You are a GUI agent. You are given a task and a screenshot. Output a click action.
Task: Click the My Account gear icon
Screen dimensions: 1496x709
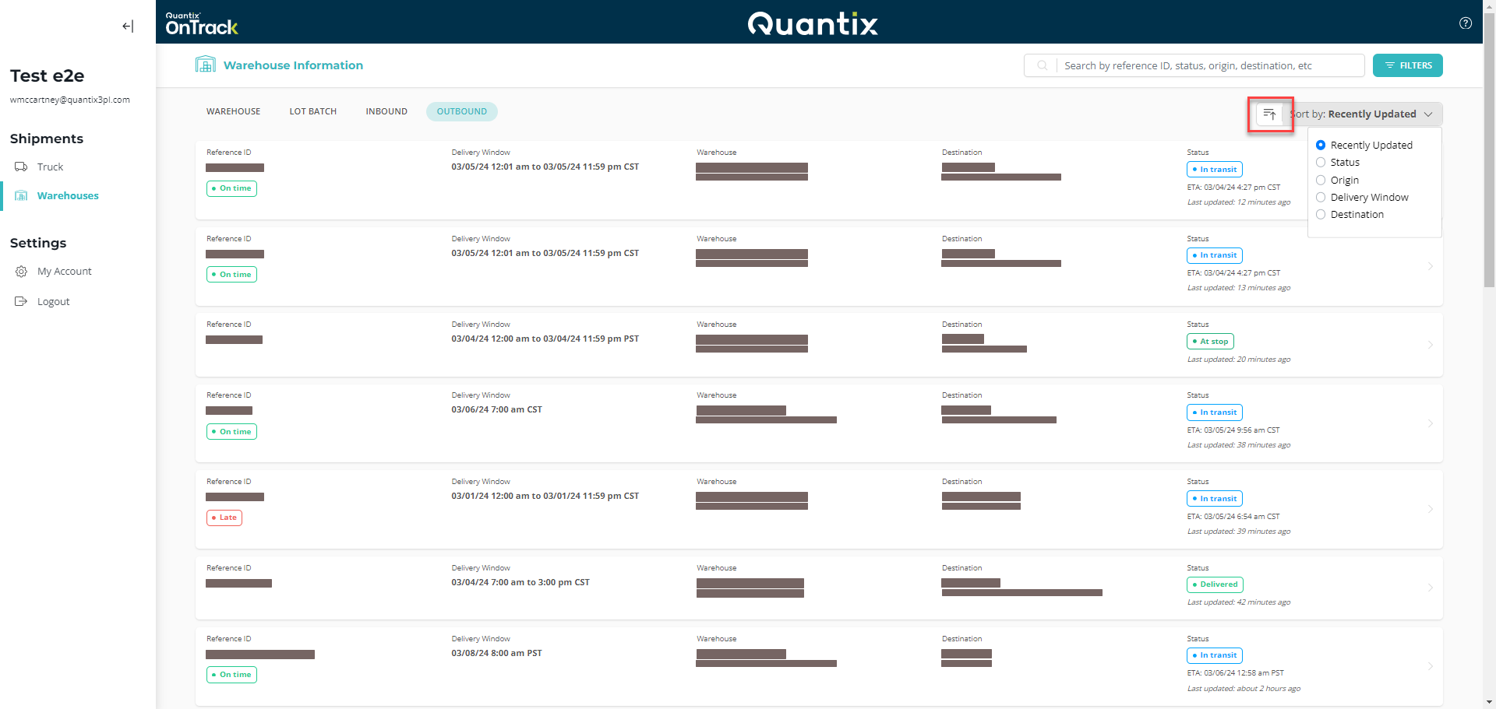pos(22,272)
